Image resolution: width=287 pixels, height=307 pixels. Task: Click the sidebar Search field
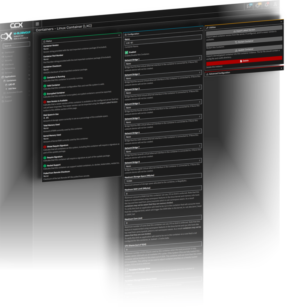pyautogui.click(x=16, y=45)
